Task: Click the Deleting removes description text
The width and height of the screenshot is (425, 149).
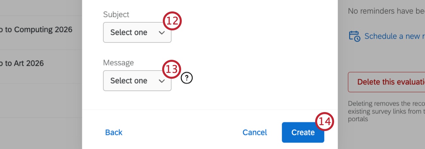Action: point(386,111)
